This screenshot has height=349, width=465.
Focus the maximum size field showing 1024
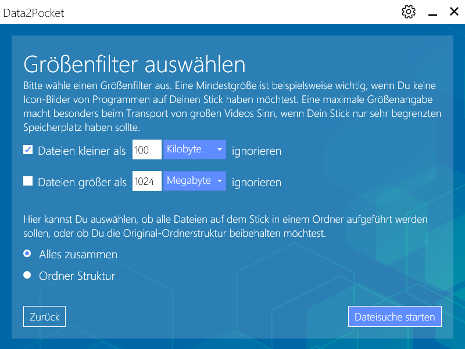[x=146, y=181]
